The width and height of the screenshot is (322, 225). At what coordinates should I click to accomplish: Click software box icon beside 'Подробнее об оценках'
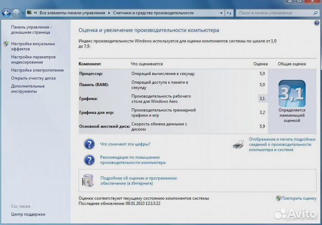pyautogui.click(x=88, y=180)
